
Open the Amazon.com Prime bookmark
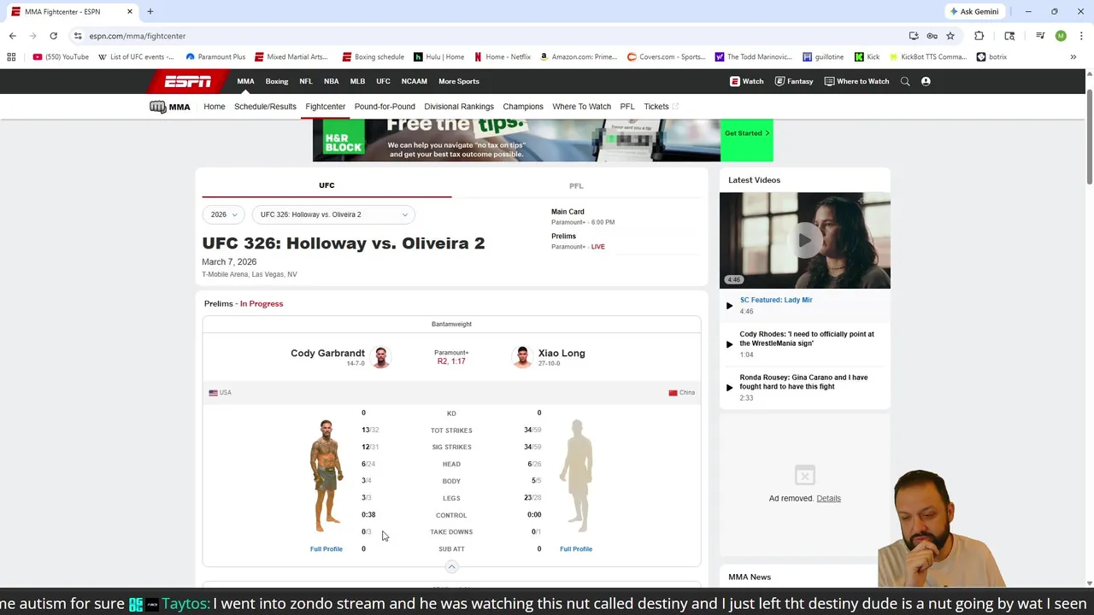[579, 57]
